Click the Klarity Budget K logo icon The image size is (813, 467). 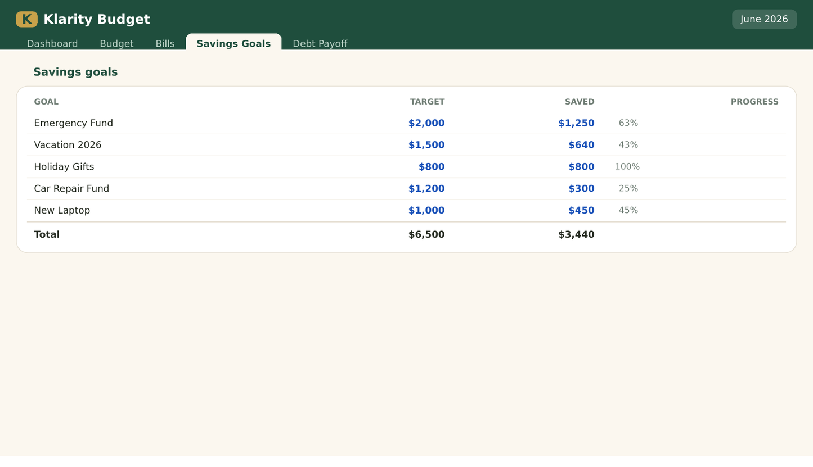pyautogui.click(x=27, y=19)
